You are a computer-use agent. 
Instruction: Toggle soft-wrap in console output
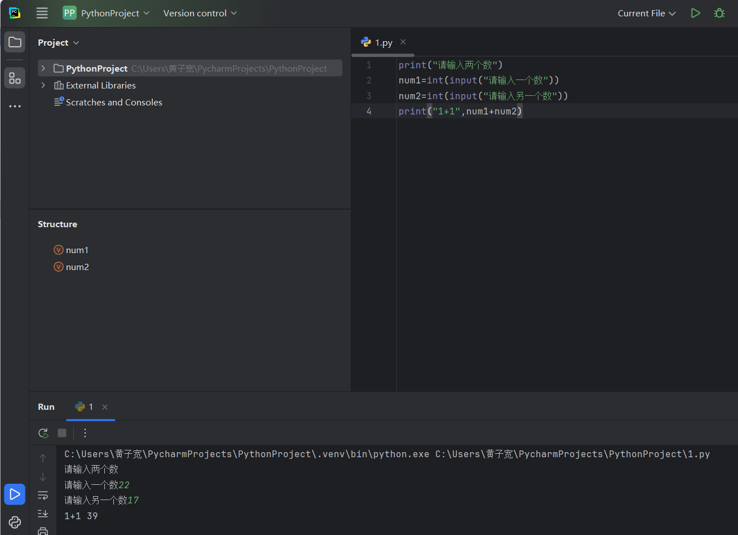(43, 495)
